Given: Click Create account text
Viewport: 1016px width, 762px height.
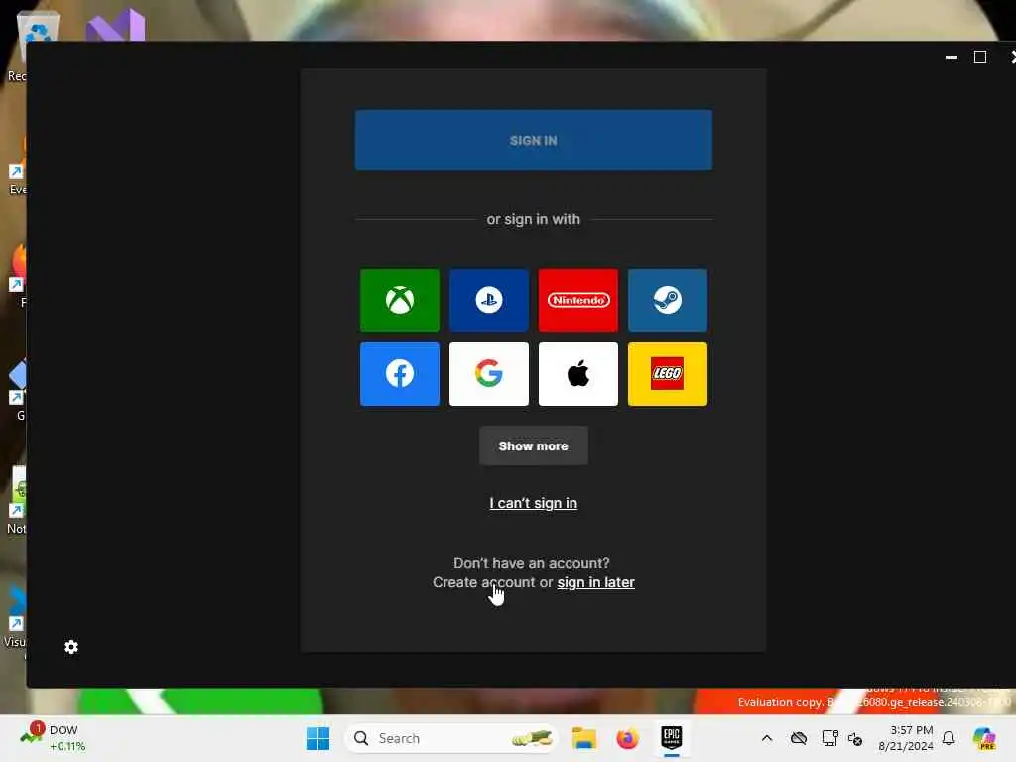Looking at the screenshot, I should pos(483,582).
